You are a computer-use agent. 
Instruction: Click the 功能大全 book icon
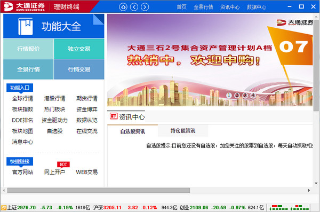click(x=26, y=26)
